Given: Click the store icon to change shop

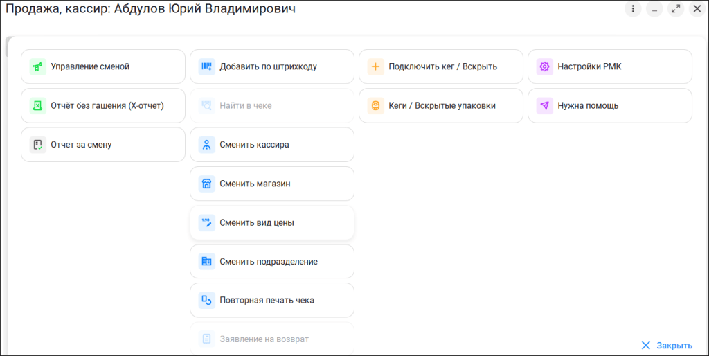Looking at the screenshot, I should [206, 184].
